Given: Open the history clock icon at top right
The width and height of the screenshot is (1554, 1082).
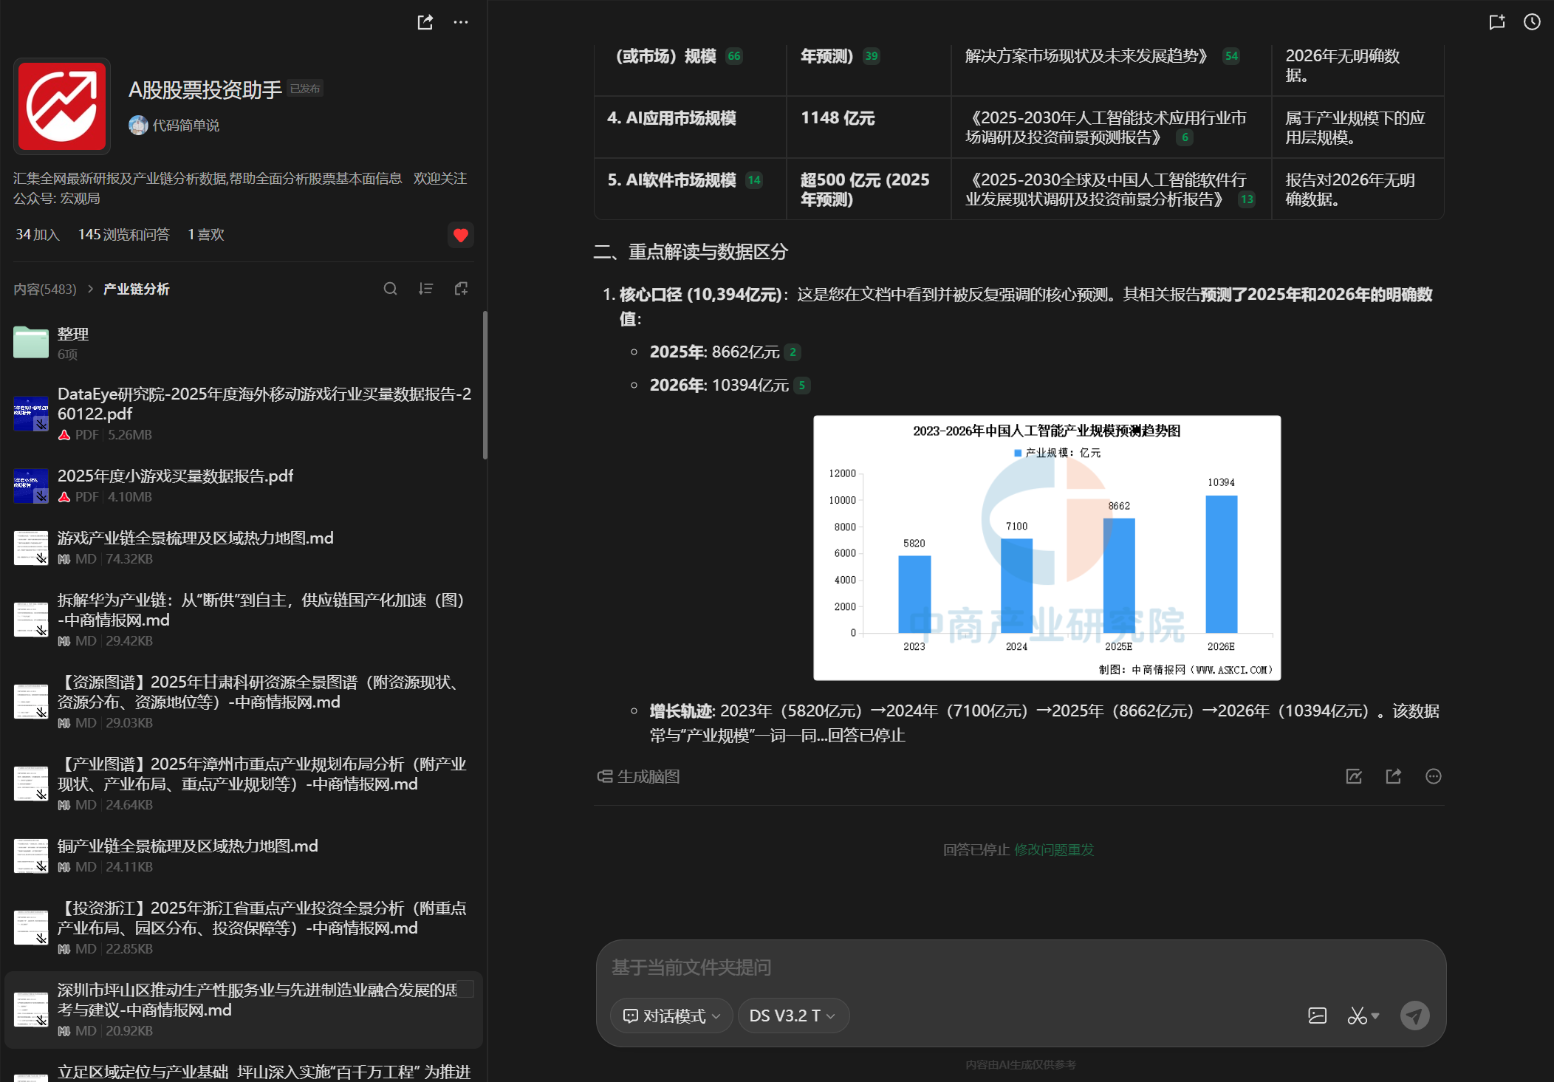Looking at the screenshot, I should (1531, 22).
